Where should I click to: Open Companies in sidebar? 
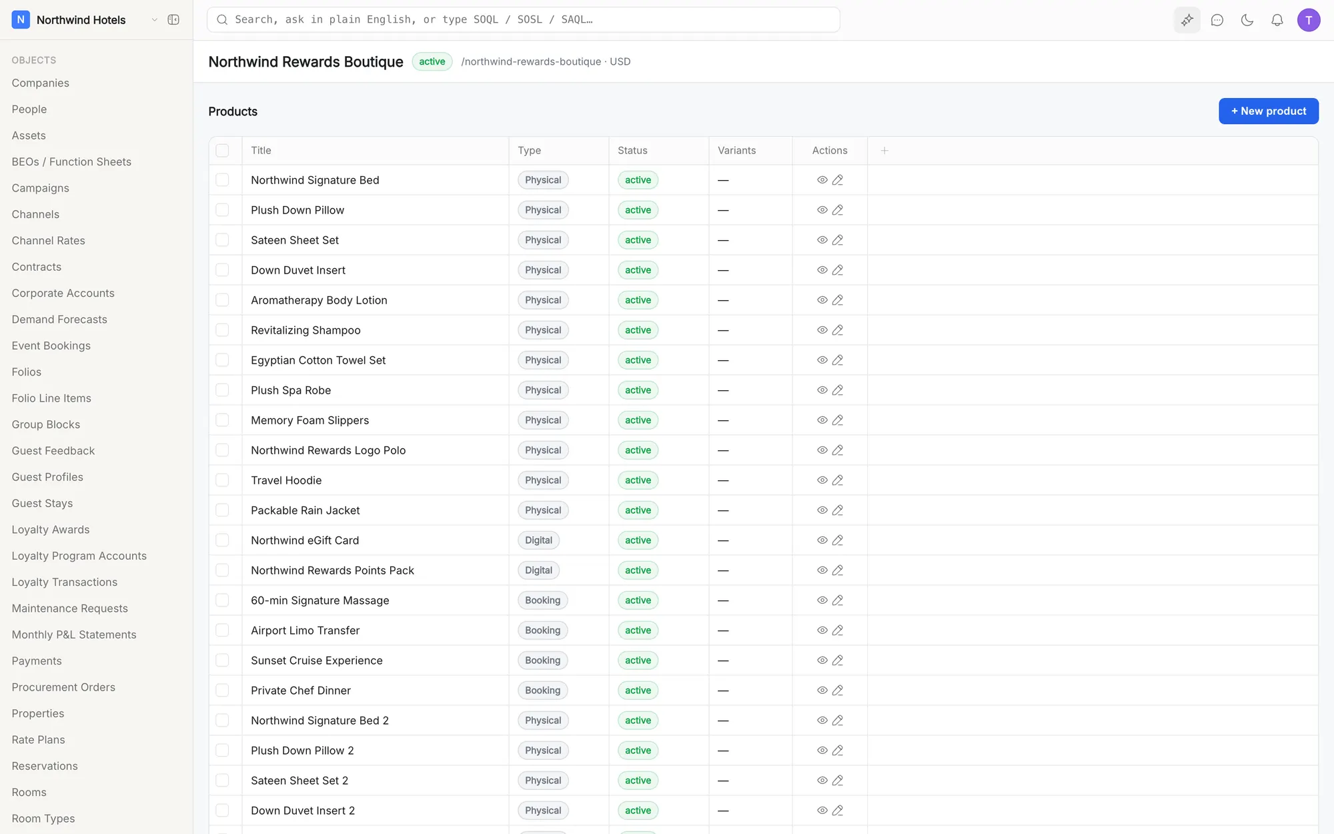41,83
